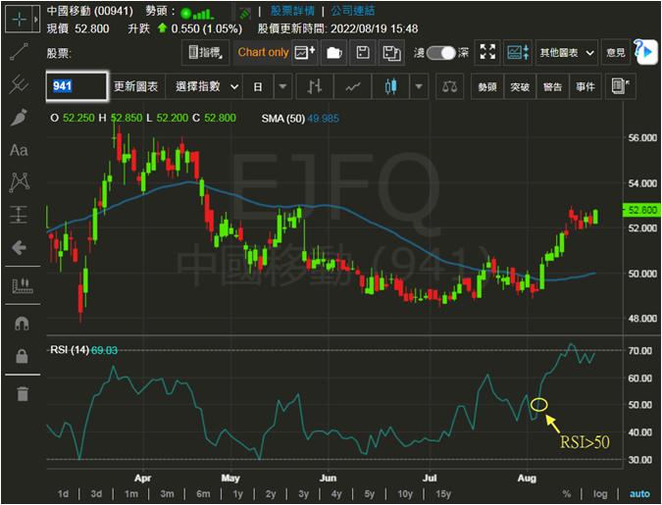662x505 pixels.
Task: Click the Chart only button
Action: (x=263, y=52)
